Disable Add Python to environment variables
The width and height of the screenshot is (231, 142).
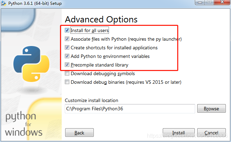[67, 56]
